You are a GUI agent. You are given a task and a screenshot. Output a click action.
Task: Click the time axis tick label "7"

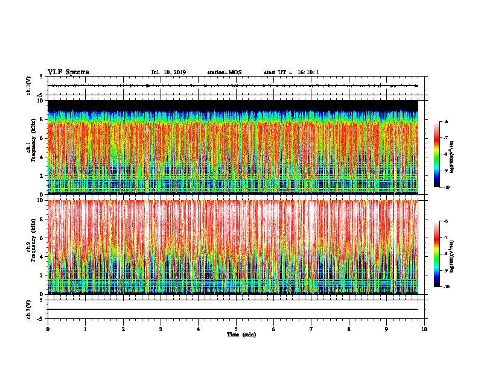click(311, 329)
